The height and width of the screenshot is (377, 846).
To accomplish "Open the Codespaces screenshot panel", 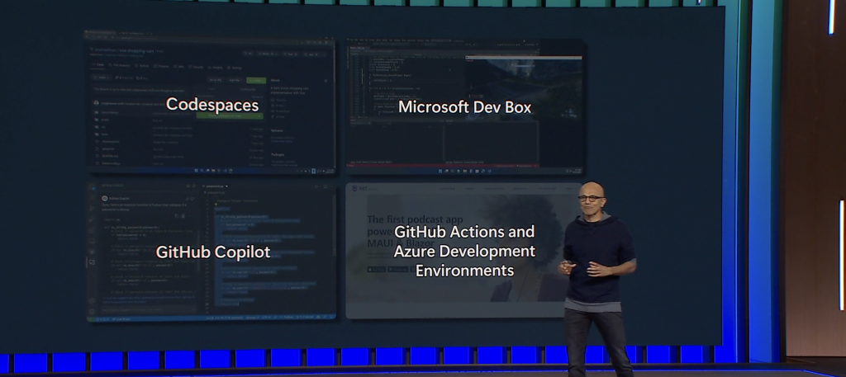I will (x=211, y=103).
